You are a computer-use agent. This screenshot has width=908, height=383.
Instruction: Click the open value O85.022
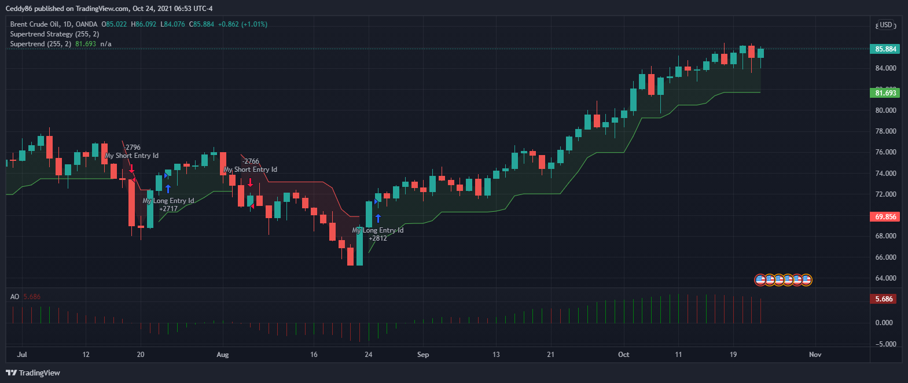[x=114, y=24]
